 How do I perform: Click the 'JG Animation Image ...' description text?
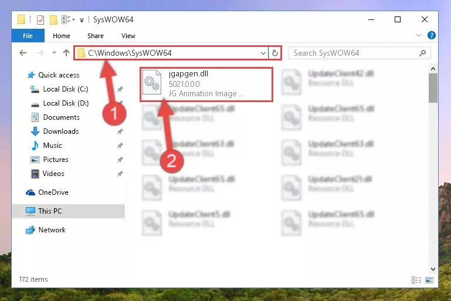206,93
